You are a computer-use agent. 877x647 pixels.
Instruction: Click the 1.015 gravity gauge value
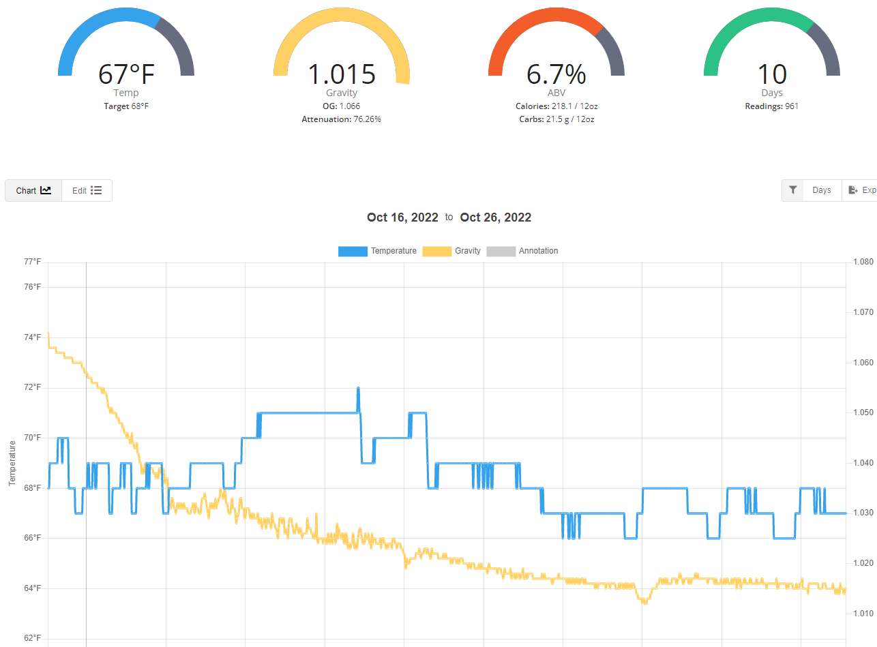pyautogui.click(x=342, y=74)
